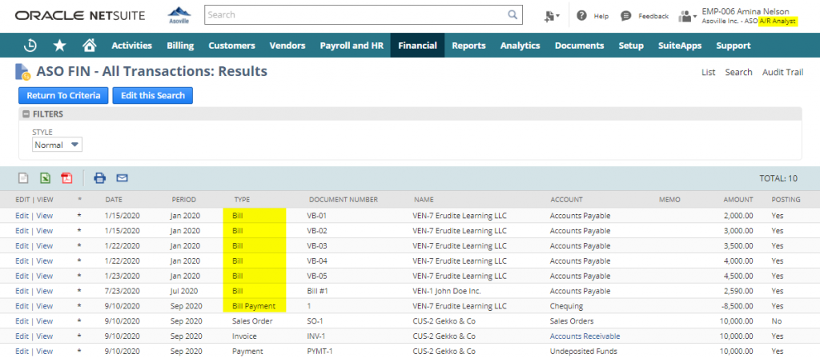Click the Asoville company logo
This screenshot has height=358, width=820.
[179, 15]
